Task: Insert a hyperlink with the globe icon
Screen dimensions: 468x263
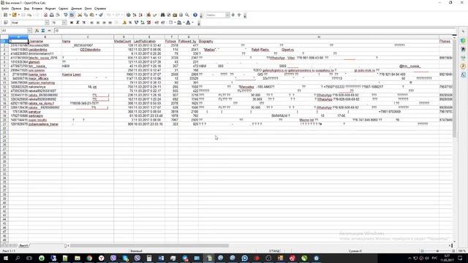Action: 129,15
